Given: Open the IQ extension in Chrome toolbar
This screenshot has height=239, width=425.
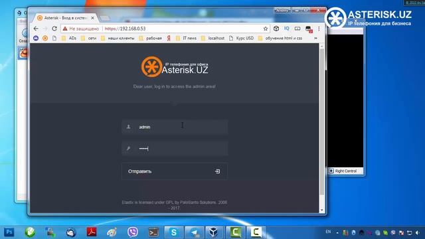Looking at the screenshot, I should point(287,28).
